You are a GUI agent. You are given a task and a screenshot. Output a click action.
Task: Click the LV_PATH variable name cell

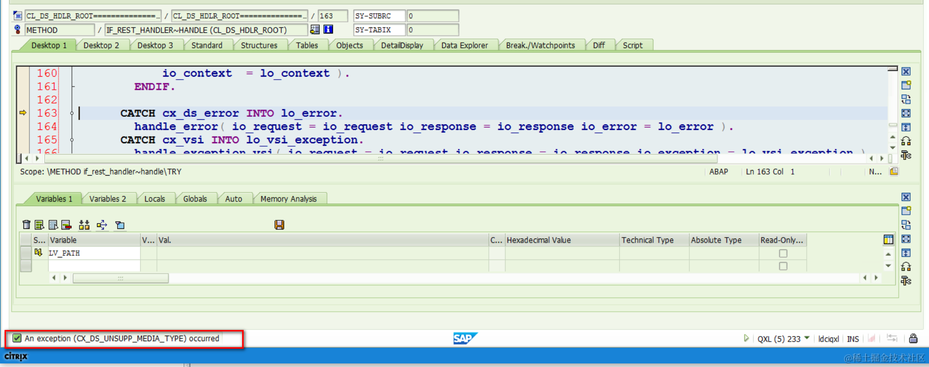coord(94,253)
